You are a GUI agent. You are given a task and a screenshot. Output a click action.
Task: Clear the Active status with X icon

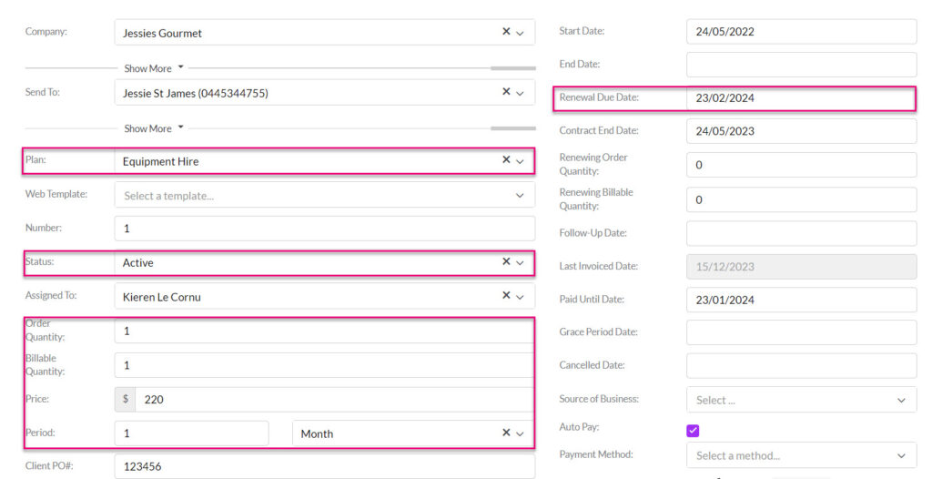(x=506, y=262)
